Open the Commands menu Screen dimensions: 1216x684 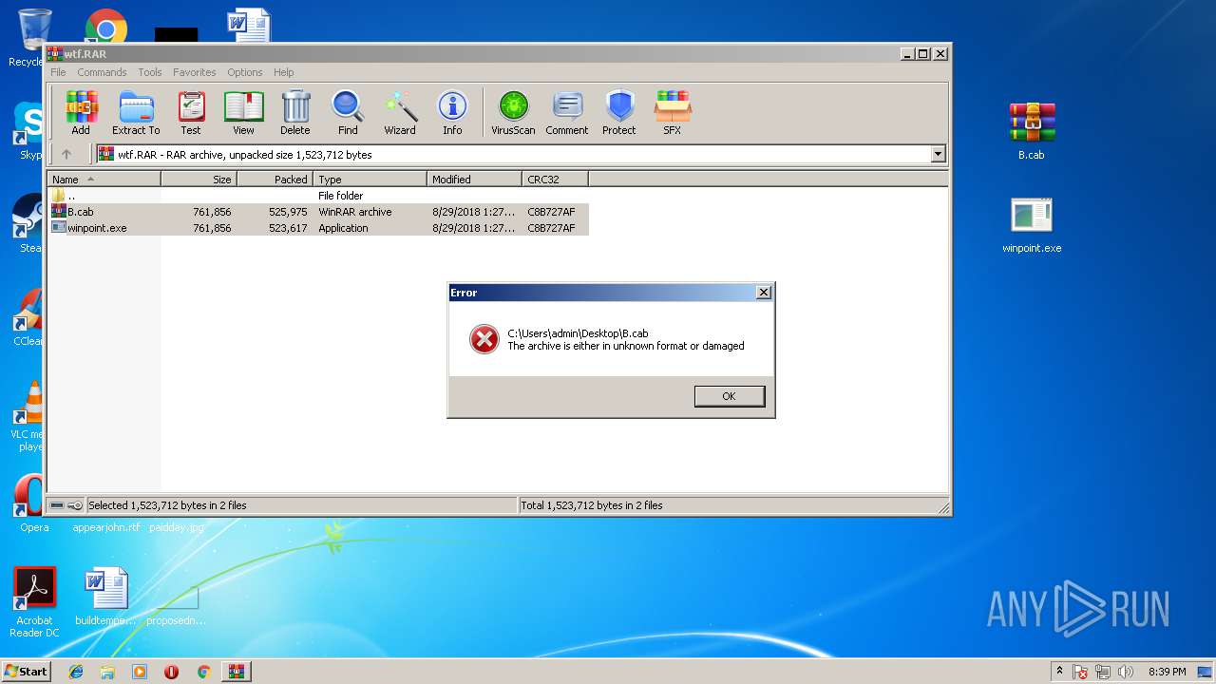coord(102,72)
